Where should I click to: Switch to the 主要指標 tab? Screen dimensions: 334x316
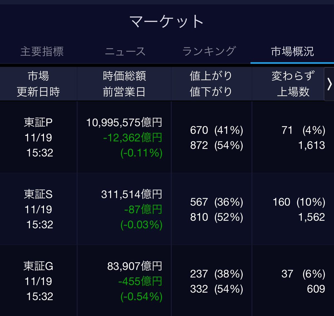pyautogui.click(x=42, y=52)
